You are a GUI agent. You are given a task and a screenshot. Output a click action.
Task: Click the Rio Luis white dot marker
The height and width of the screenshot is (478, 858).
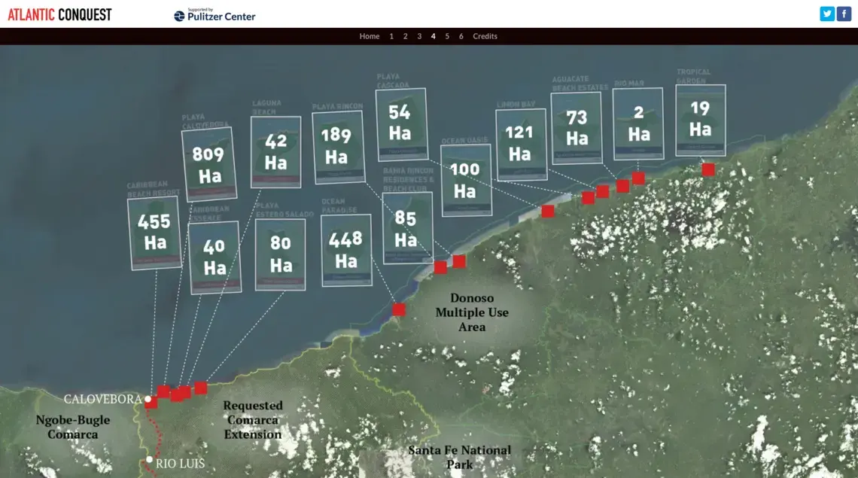149,459
